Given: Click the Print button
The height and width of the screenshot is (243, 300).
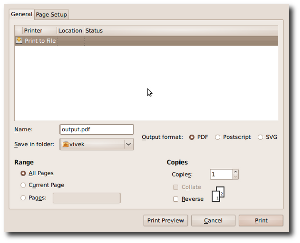Looking at the screenshot, I should (x=261, y=221).
